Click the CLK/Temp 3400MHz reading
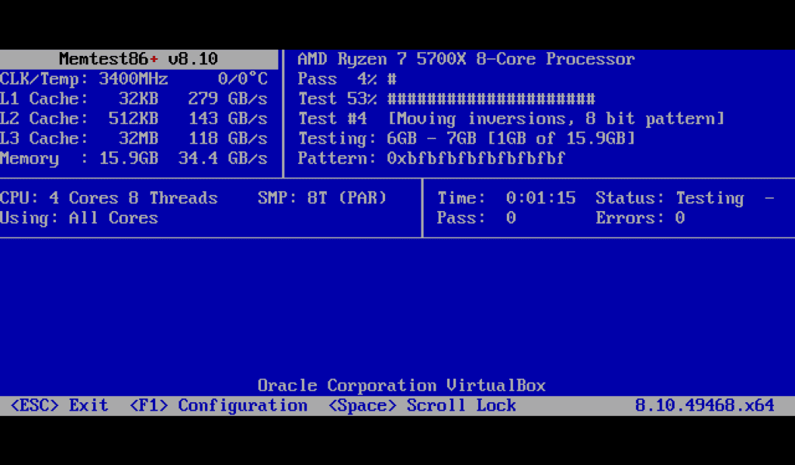The width and height of the screenshot is (795, 465). (x=84, y=79)
